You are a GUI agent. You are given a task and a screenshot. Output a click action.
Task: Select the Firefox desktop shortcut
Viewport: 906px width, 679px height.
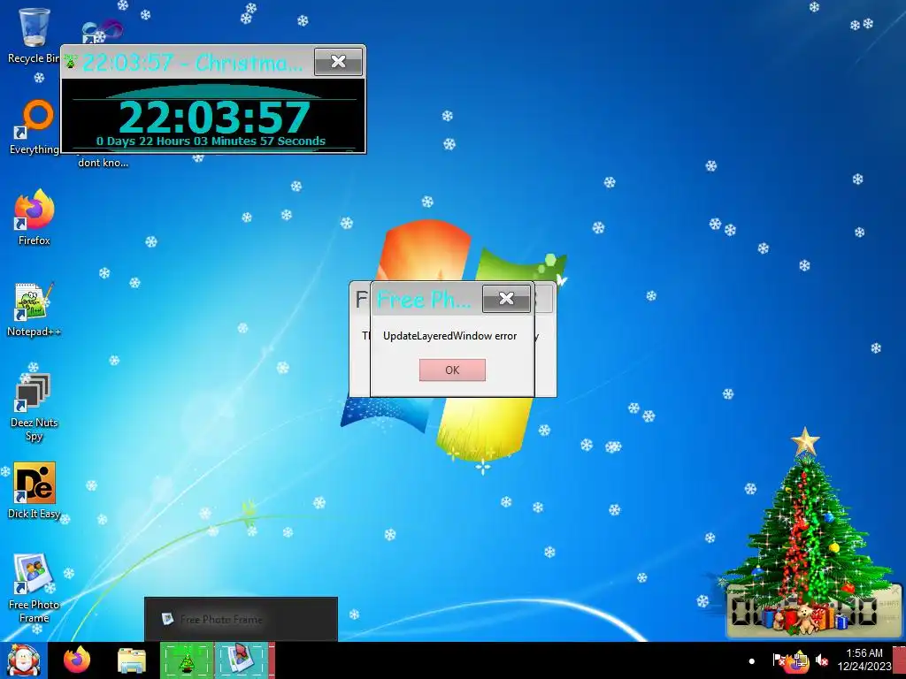(35, 217)
